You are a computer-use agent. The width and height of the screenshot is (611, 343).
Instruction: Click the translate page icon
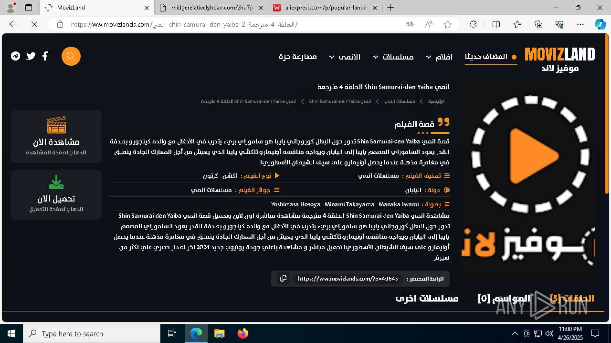click(x=410, y=24)
